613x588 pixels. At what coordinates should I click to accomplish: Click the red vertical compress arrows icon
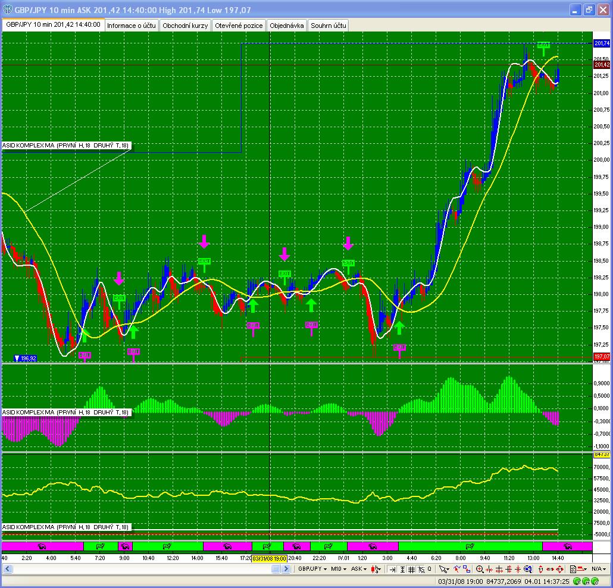(x=518, y=569)
